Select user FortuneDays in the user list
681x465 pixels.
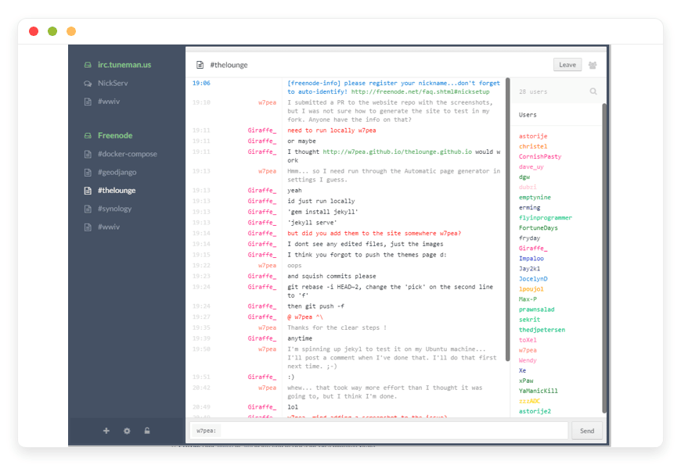[538, 227]
